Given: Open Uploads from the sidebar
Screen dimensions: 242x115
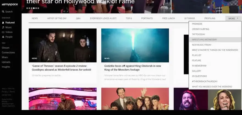Looking at the screenshot, I should [6, 62].
